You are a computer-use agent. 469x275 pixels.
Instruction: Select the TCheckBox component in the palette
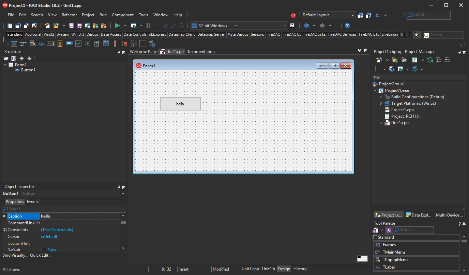[78, 44]
